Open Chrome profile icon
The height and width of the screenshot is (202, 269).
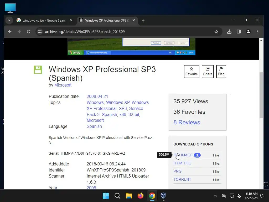click(248, 32)
